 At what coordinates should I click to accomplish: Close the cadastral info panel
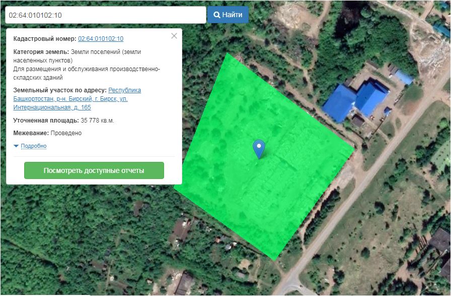[174, 36]
